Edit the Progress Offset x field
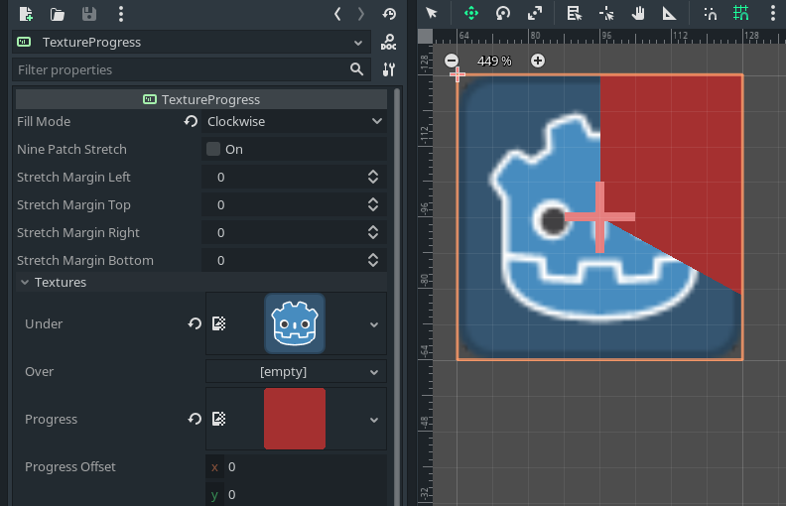The width and height of the screenshot is (786, 506). pyautogui.click(x=297, y=467)
